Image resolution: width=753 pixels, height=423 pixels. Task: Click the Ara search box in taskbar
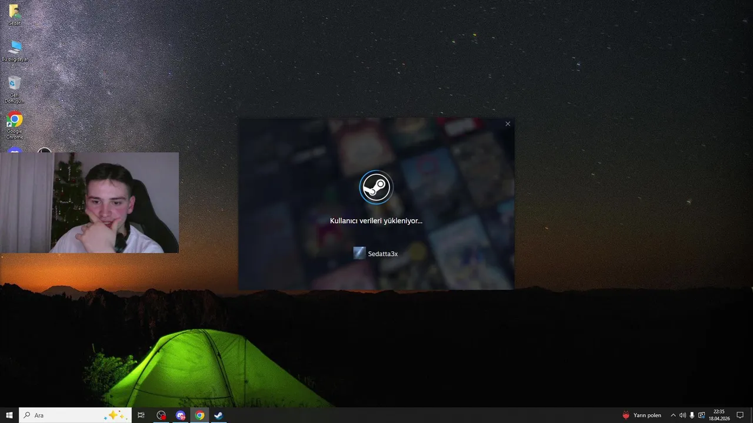click(x=75, y=415)
